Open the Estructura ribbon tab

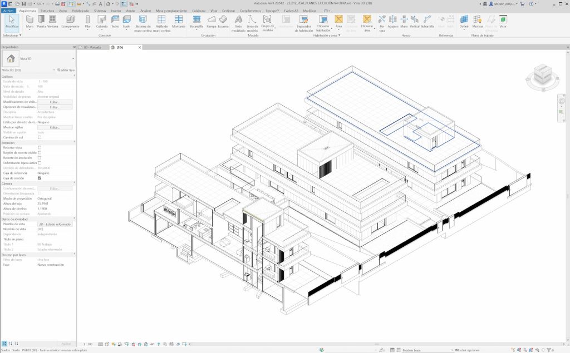coord(47,11)
